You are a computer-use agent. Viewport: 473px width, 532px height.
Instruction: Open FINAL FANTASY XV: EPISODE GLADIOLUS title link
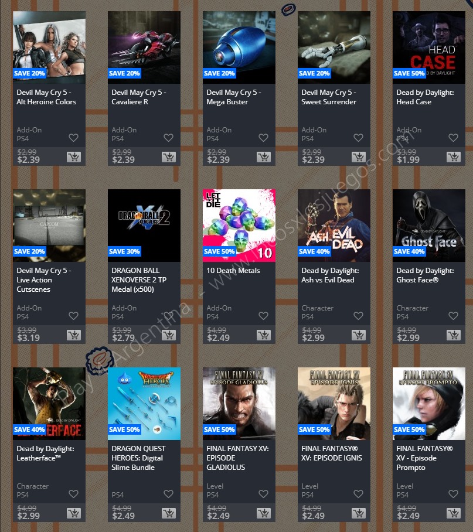(x=237, y=458)
